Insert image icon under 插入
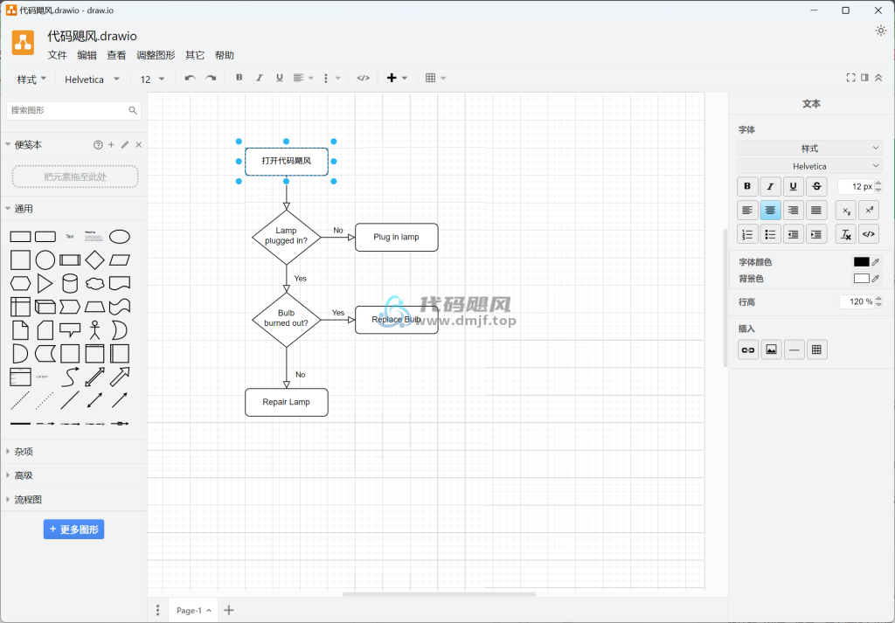 click(771, 350)
